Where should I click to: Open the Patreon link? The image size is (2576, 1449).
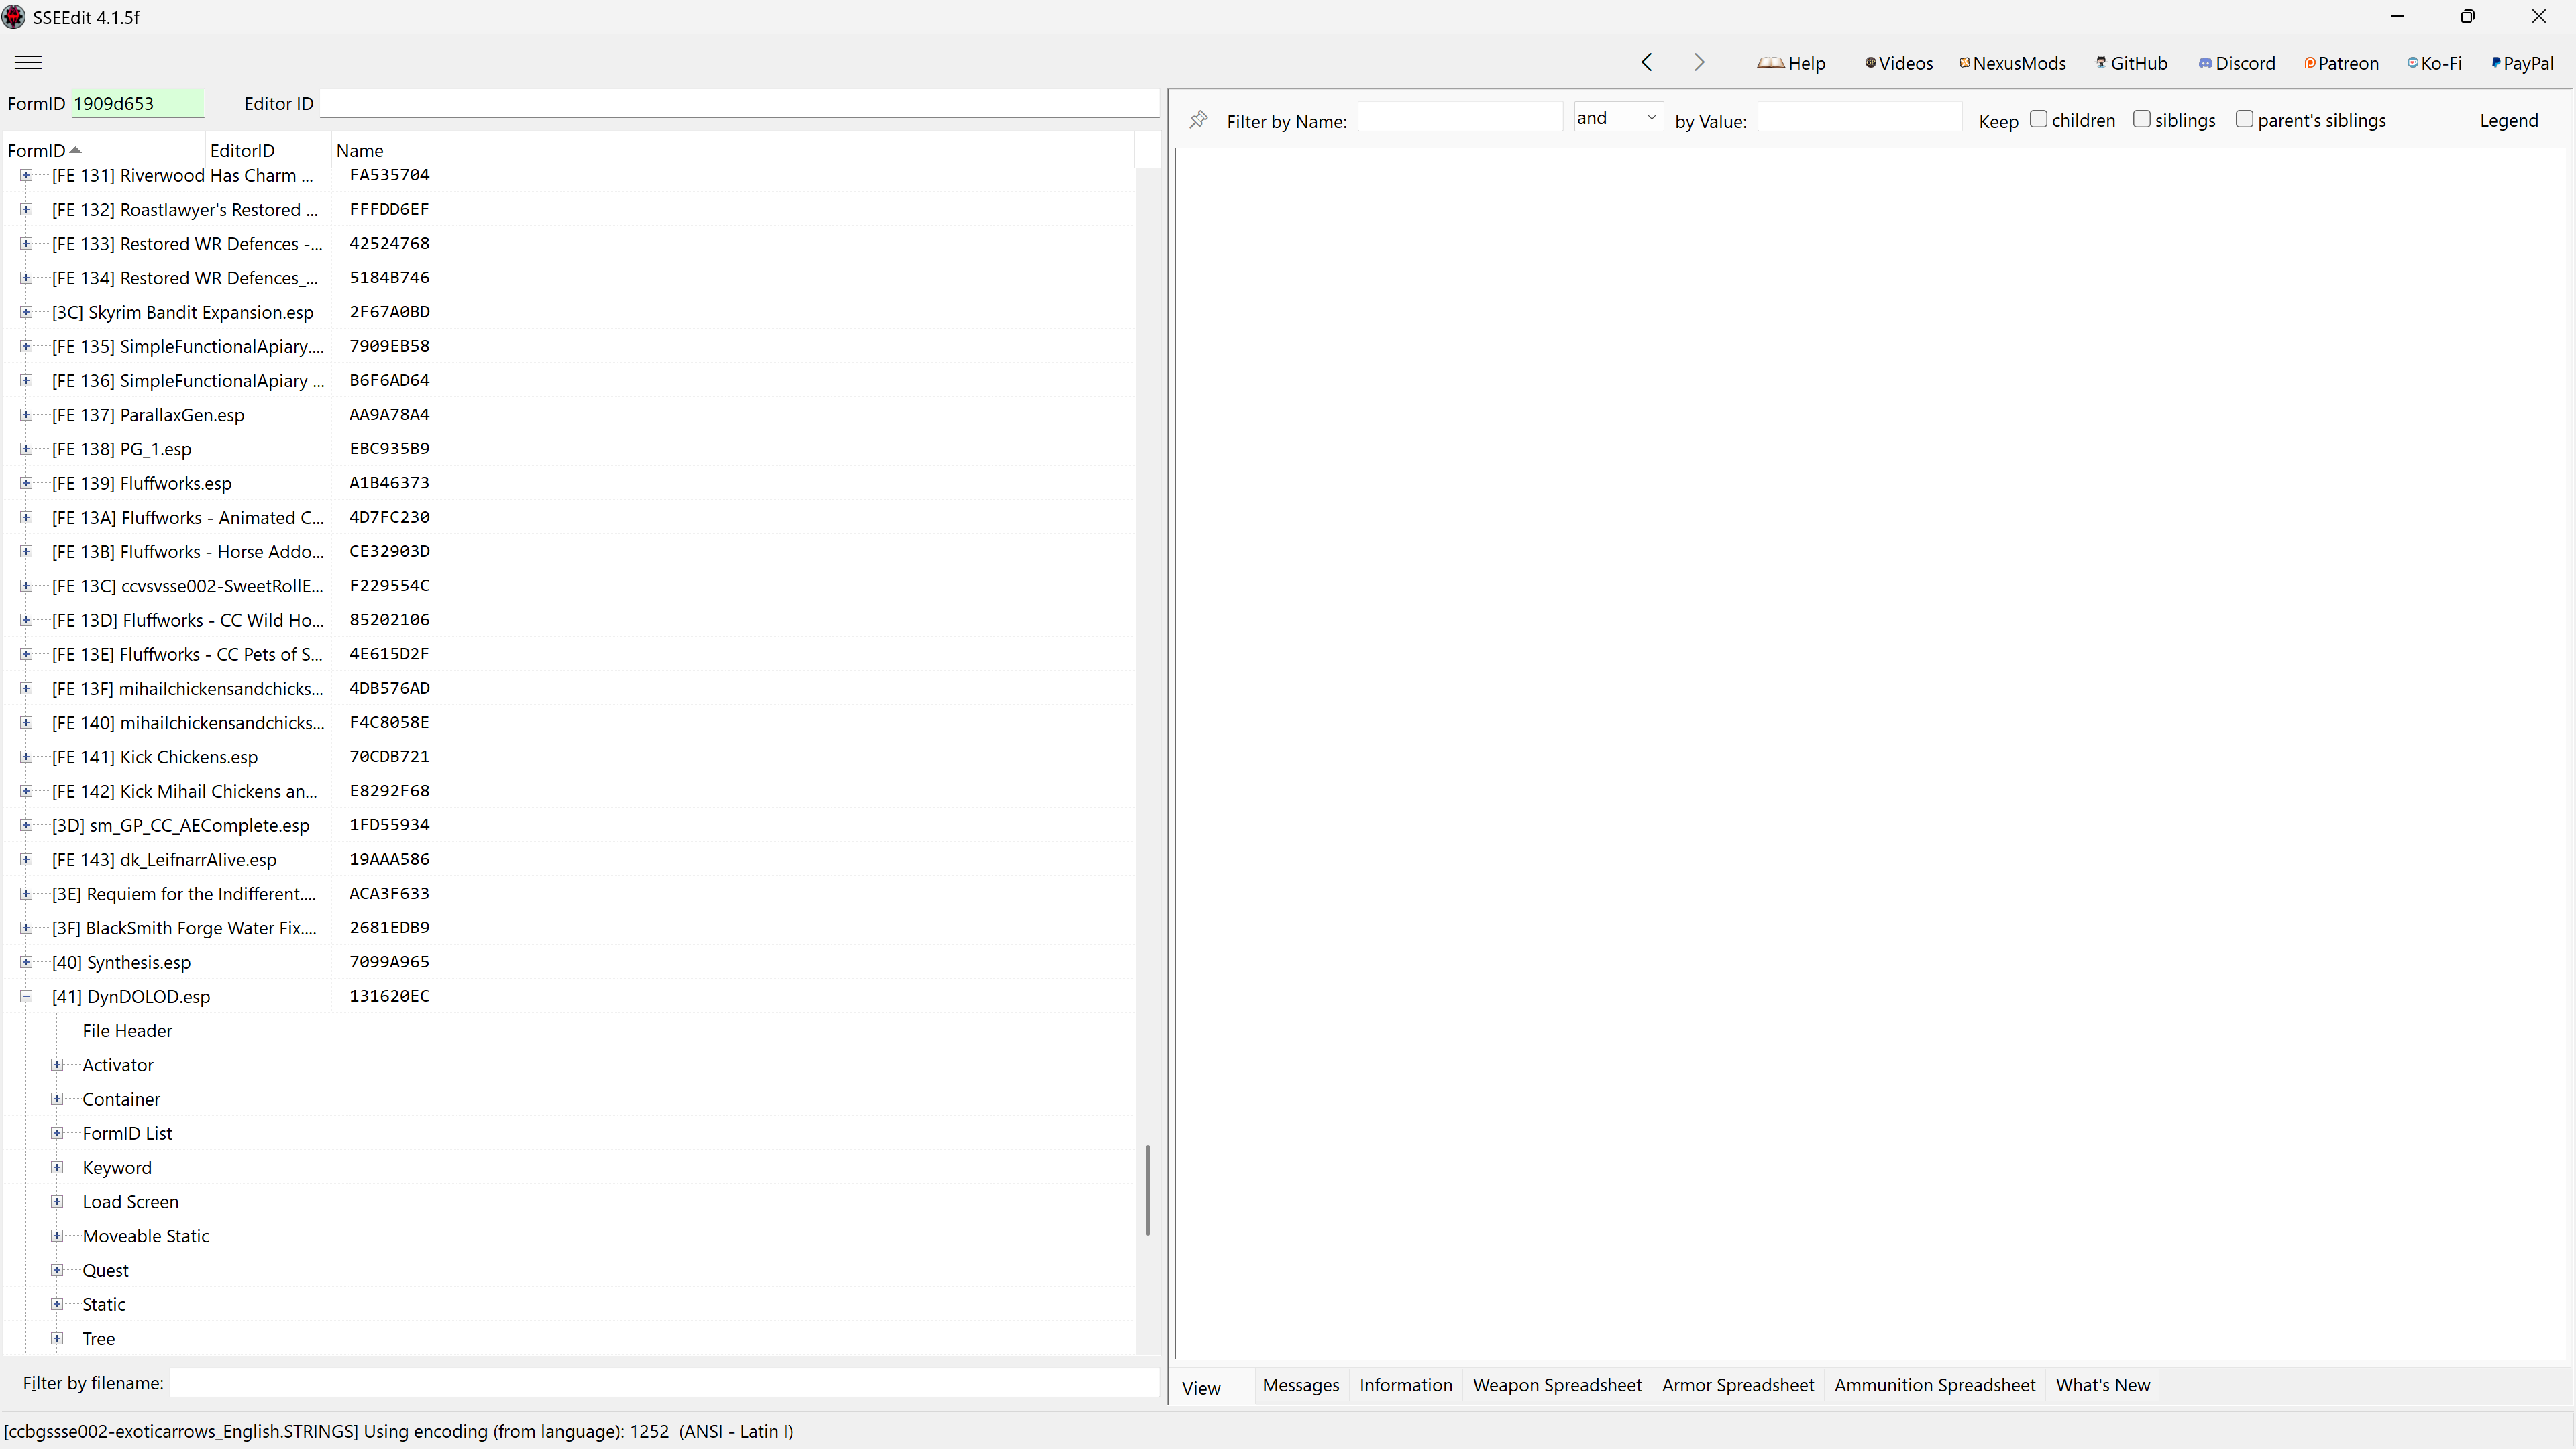(x=2341, y=63)
